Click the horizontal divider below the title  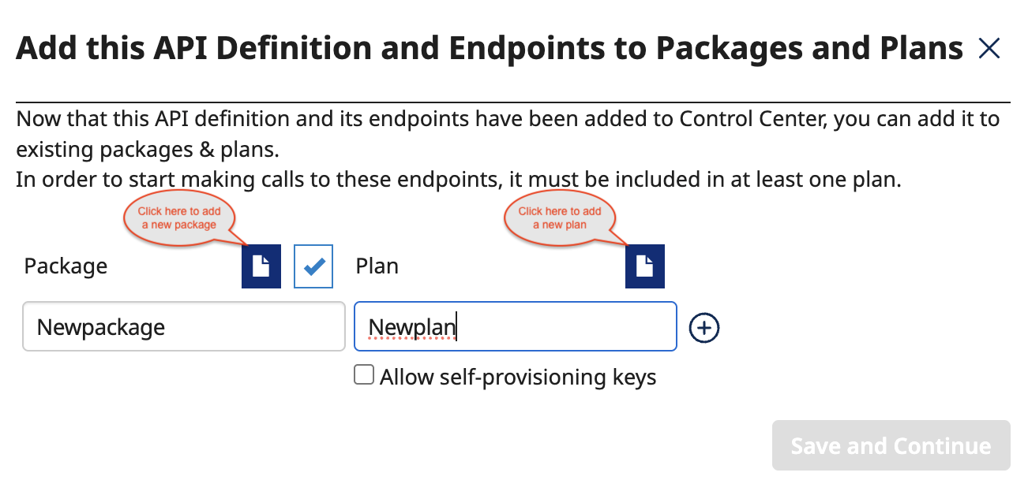click(513, 102)
